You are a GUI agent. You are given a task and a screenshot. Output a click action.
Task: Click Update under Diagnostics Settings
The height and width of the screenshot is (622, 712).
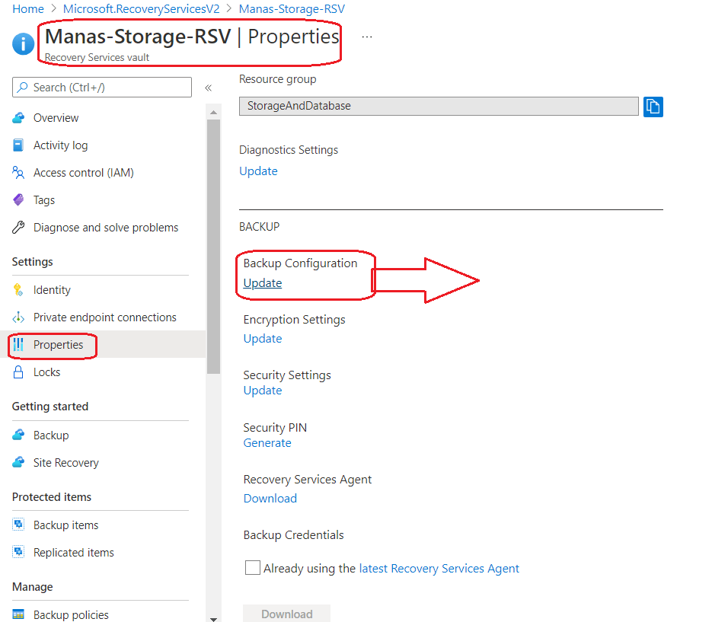258,171
